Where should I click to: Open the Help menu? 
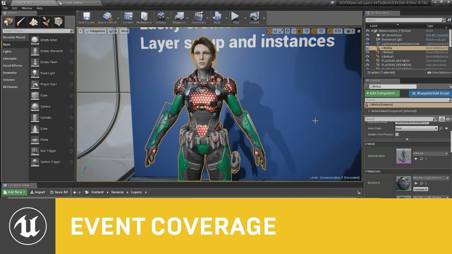(40, 8)
